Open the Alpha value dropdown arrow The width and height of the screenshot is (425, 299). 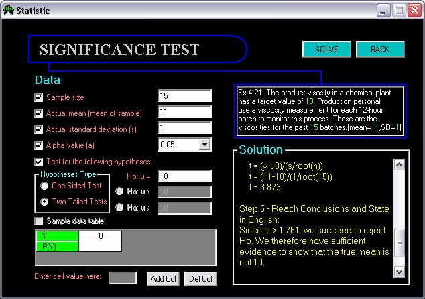click(204, 145)
